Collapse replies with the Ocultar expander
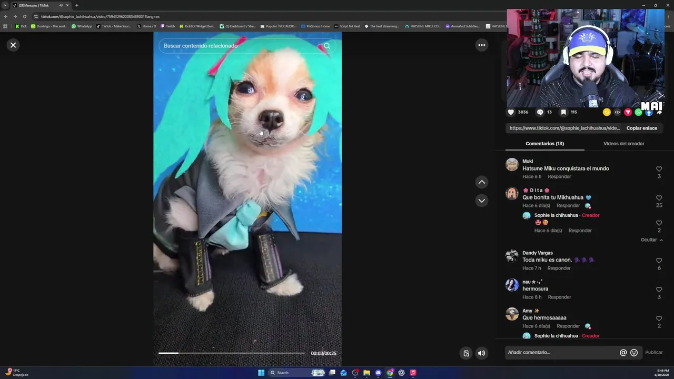This screenshot has width=674, height=379. click(652, 240)
